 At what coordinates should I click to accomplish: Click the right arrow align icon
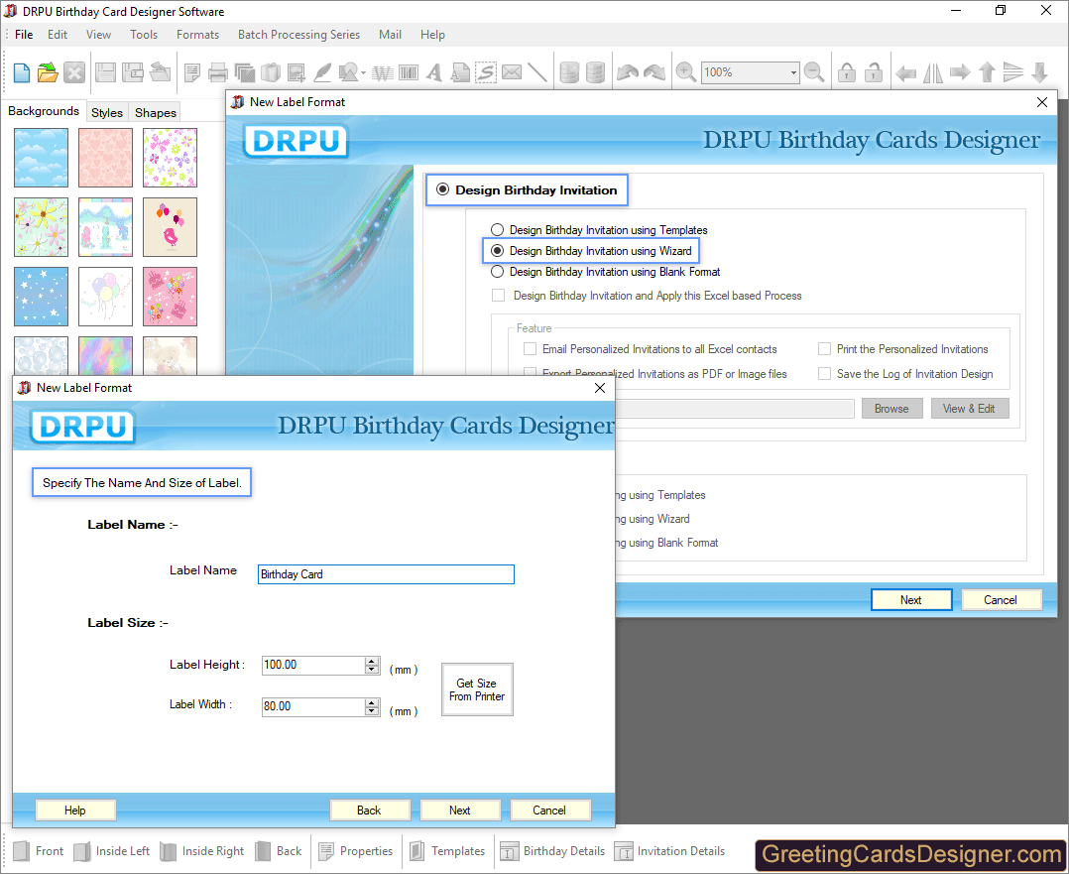960,72
